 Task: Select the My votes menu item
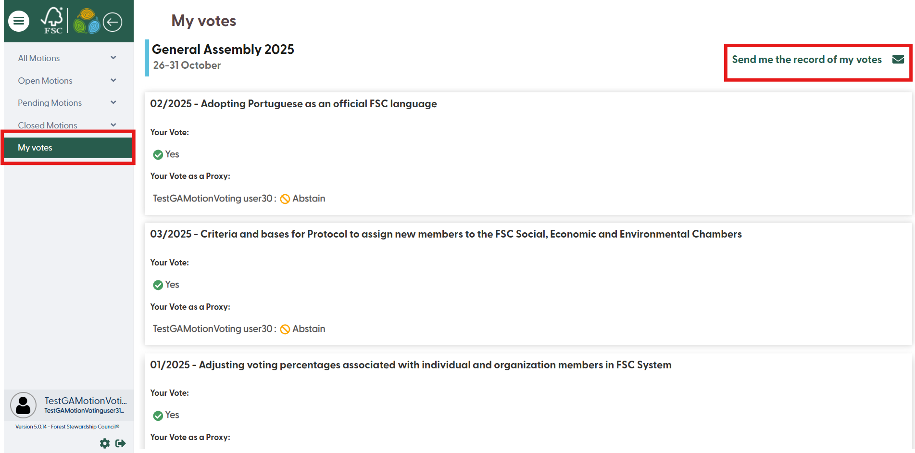point(35,148)
